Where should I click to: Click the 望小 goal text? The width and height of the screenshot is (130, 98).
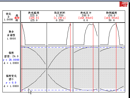tap(11, 79)
